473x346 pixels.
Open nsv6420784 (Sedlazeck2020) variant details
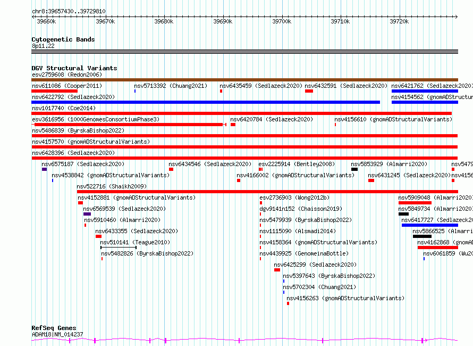(x=272, y=119)
